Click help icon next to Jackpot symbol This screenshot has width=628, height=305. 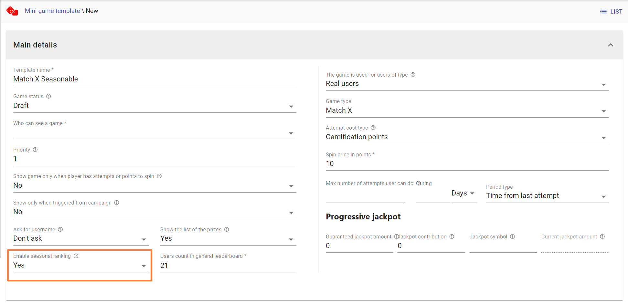[512, 237]
